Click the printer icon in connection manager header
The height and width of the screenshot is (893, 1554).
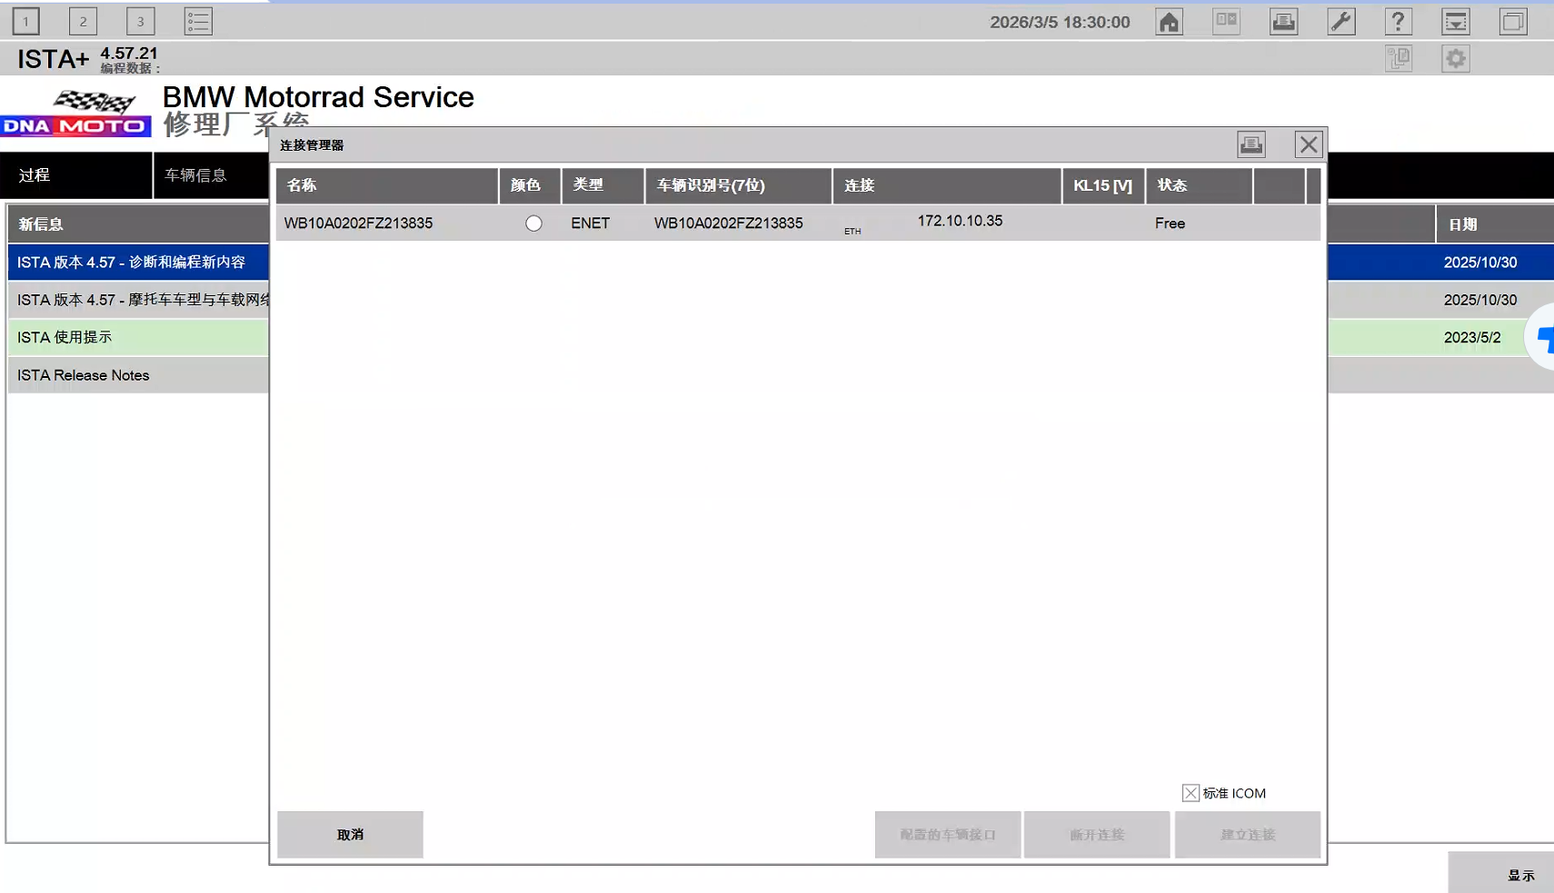pos(1251,144)
